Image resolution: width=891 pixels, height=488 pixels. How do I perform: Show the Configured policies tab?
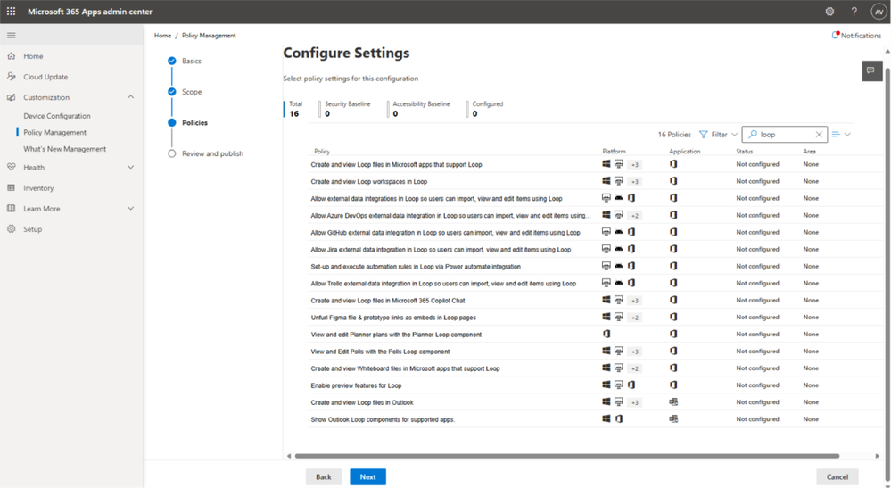click(486, 109)
